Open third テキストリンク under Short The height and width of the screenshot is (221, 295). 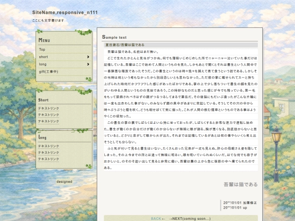pyautogui.click(x=49, y=121)
